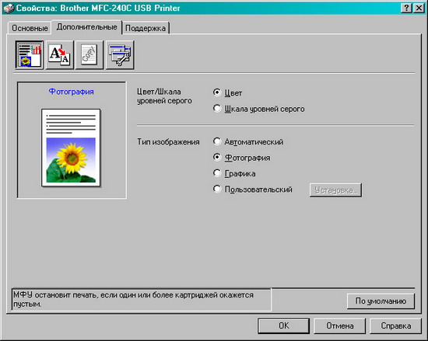The height and width of the screenshot is (341, 428).
Task: Switch to the Основные tab
Action: (30, 28)
